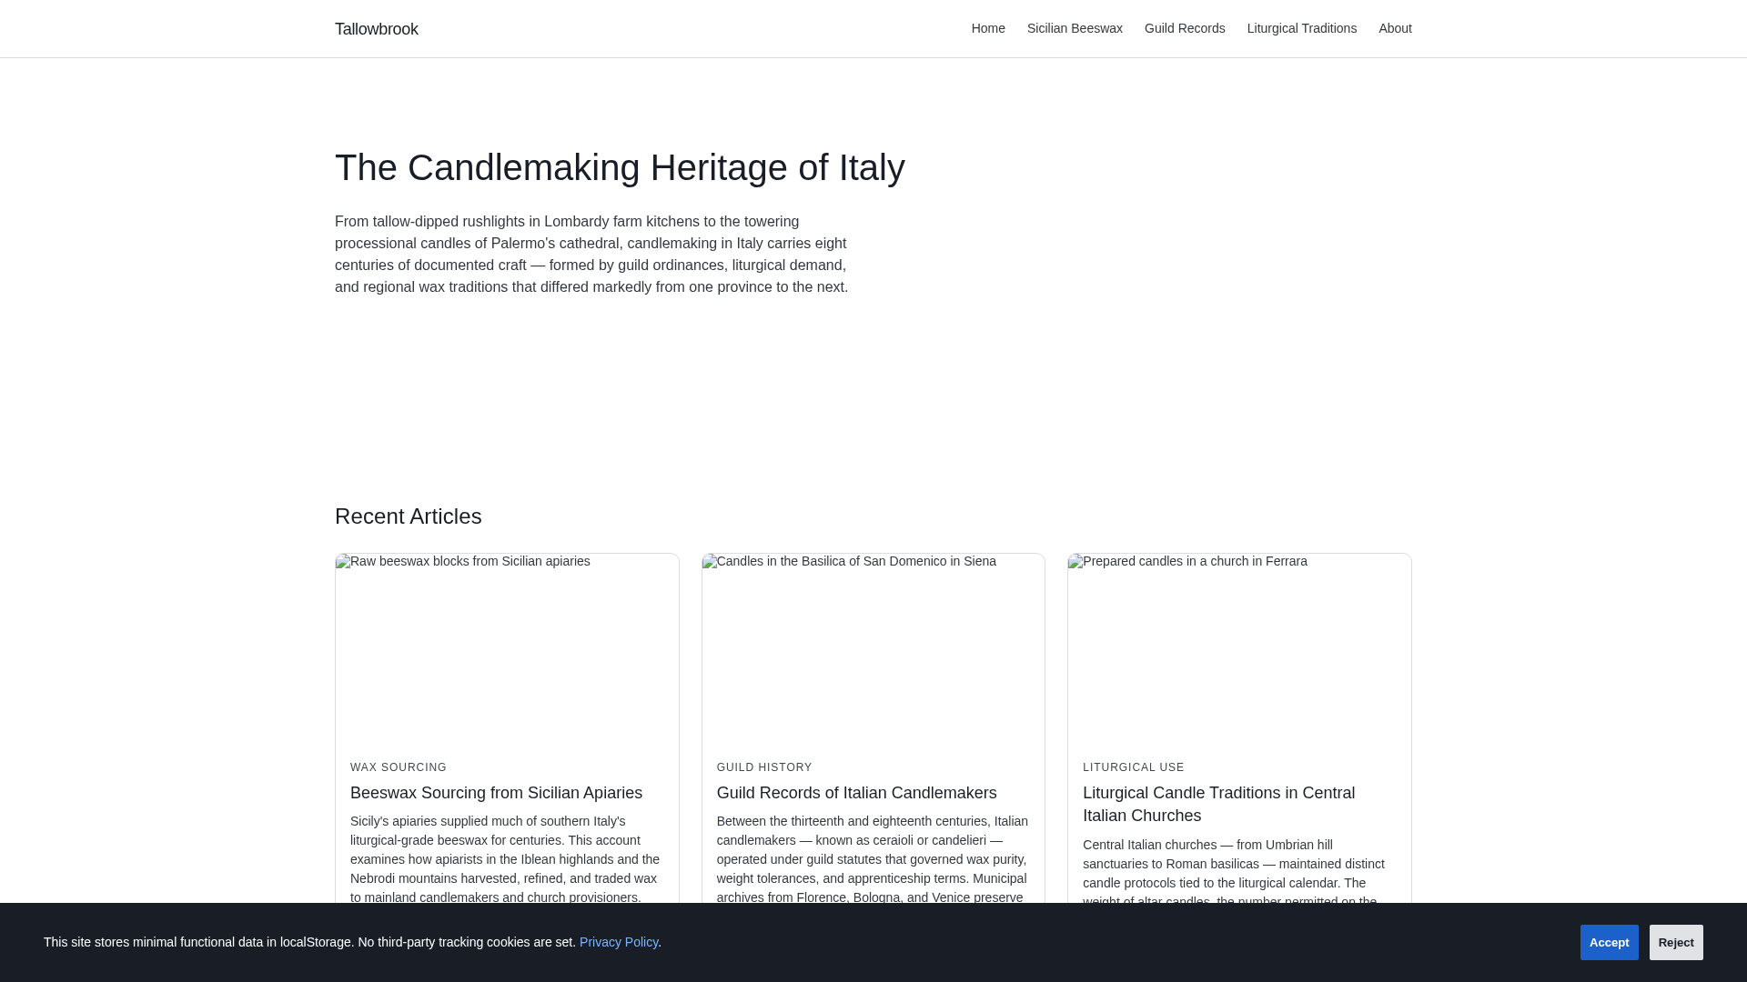1747x982 pixels.
Task: Accept the localStorage notice
Action: (1609, 942)
